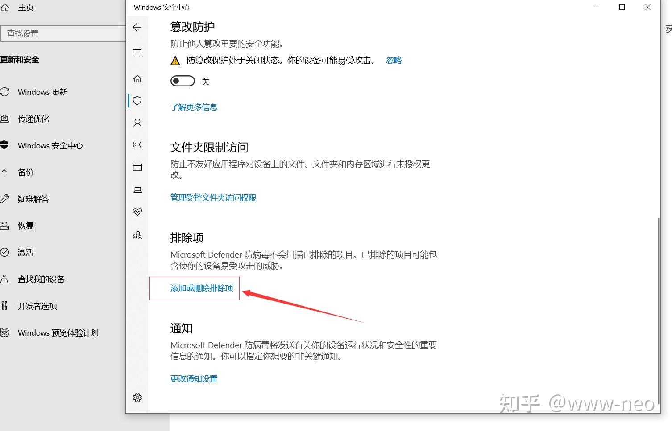Viewport: 672px width, 431px height.
Task: Click the 更新和安全 heading in Settings
Action: click(20, 60)
